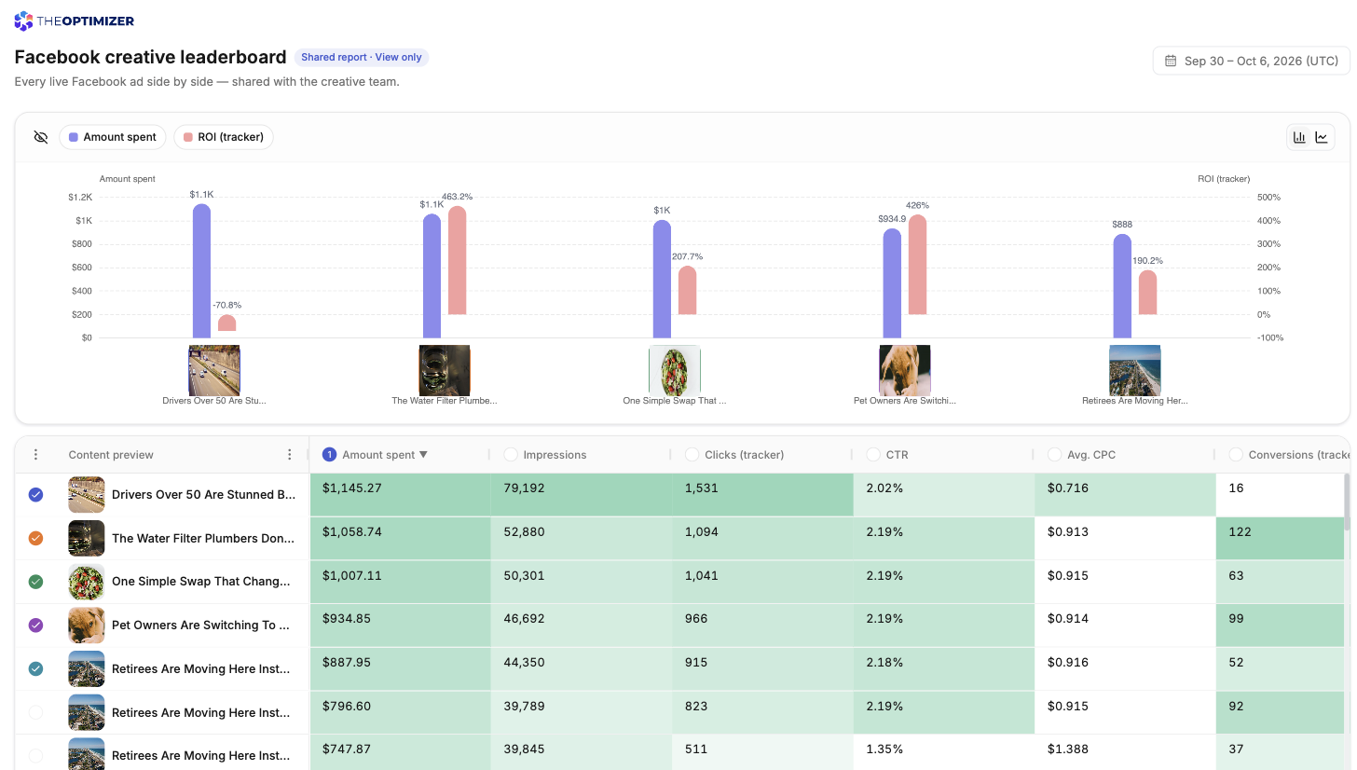Select CTR column radio circle
This screenshot has height=770, width=1357.
[873, 455]
